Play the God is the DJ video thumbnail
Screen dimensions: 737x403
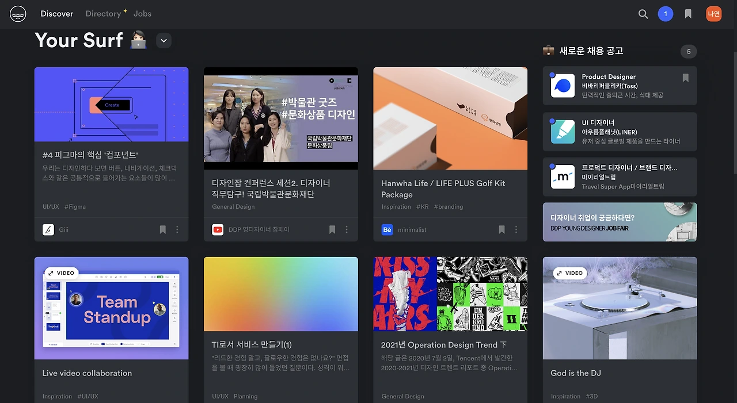click(x=620, y=308)
